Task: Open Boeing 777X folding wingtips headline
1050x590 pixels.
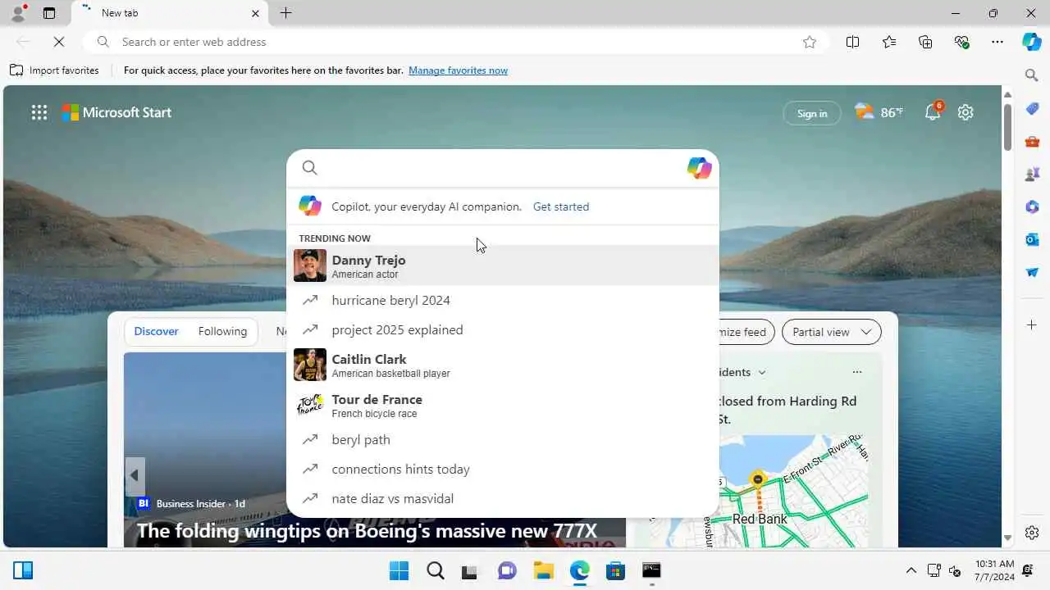Action: (x=367, y=531)
